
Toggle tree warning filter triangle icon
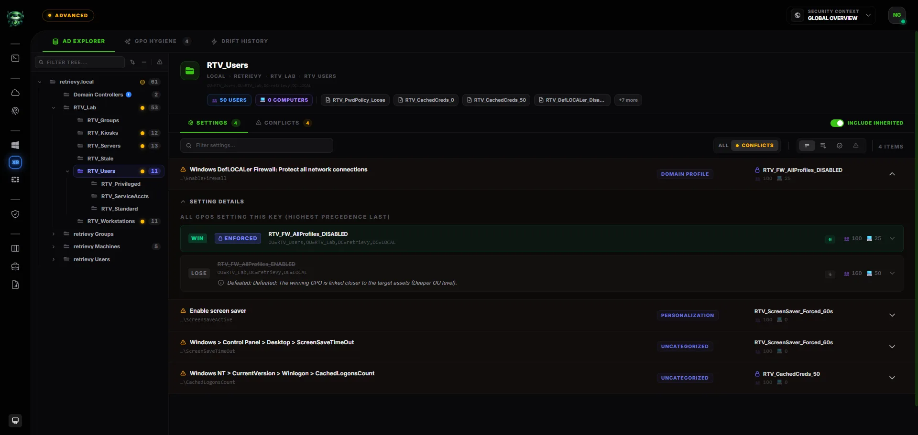(x=160, y=62)
